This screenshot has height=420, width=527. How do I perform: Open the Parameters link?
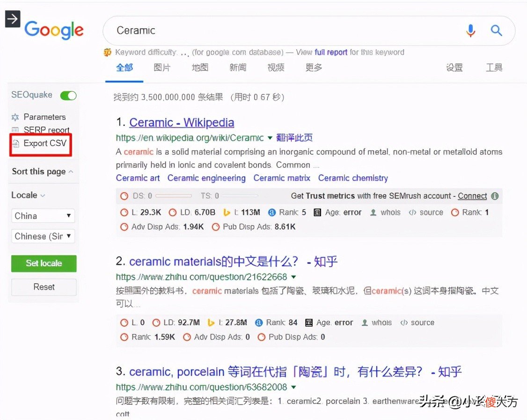click(x=45, y=117)
